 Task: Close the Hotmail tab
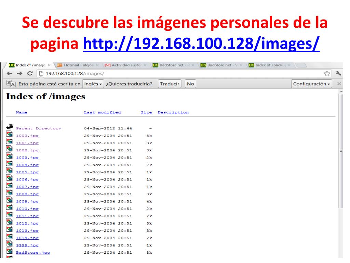(x=97, y=65)
